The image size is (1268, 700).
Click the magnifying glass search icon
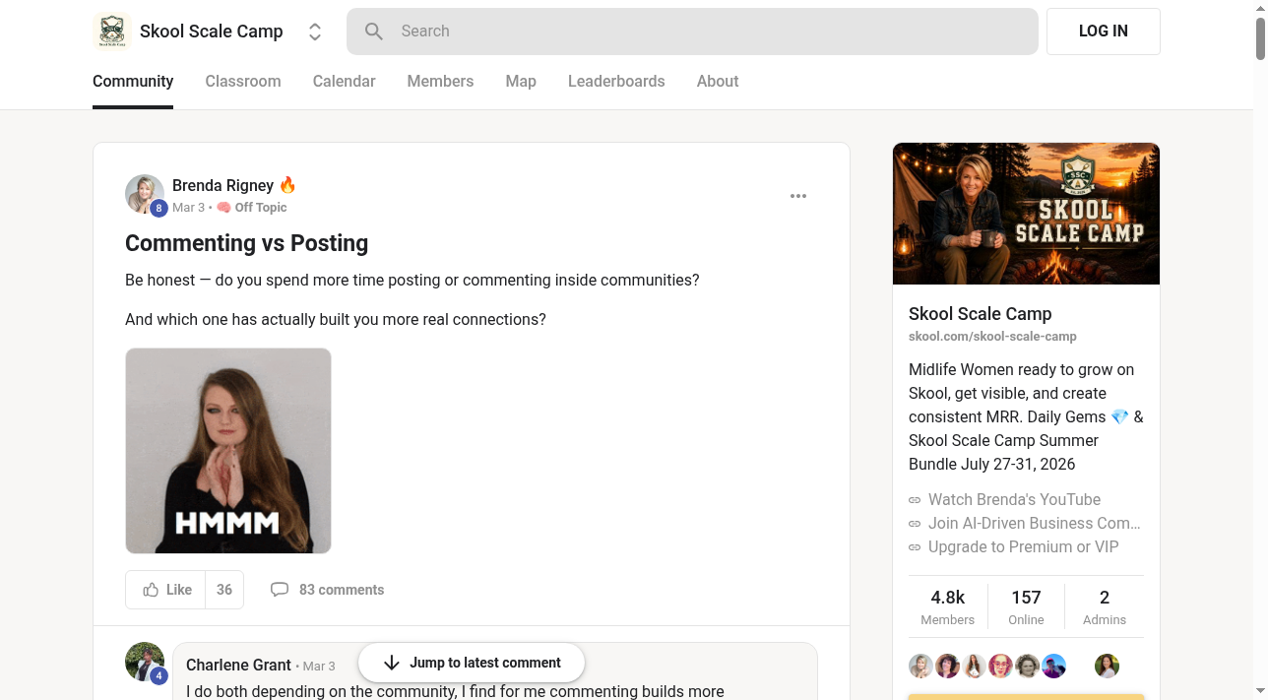(x=374, y=32)
